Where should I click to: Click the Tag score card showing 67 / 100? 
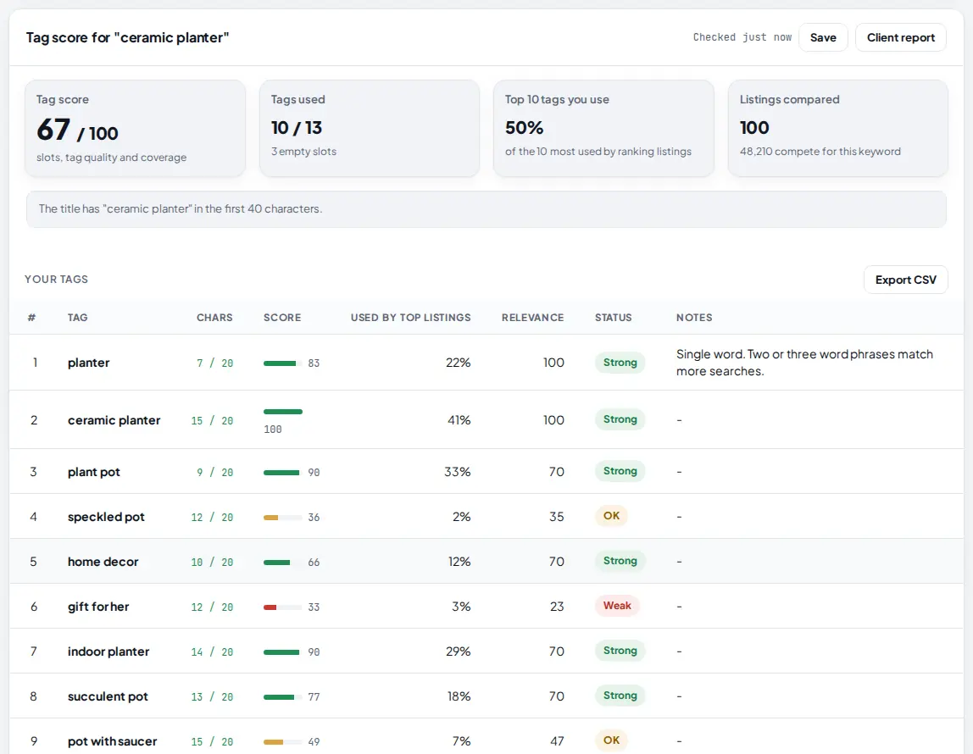click(x=136, y=129)
